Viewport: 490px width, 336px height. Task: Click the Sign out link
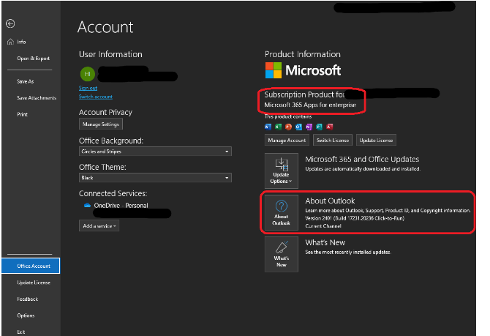[88, 89]
